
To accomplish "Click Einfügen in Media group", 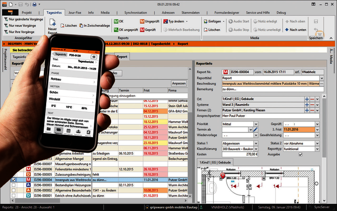I will (x=214, y=21).
